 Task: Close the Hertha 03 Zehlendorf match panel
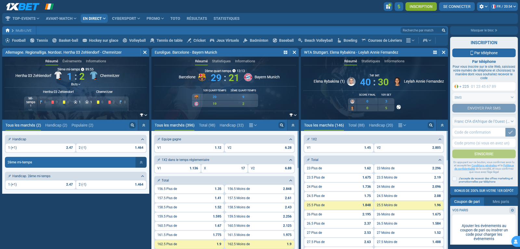[x=145, y=52]
